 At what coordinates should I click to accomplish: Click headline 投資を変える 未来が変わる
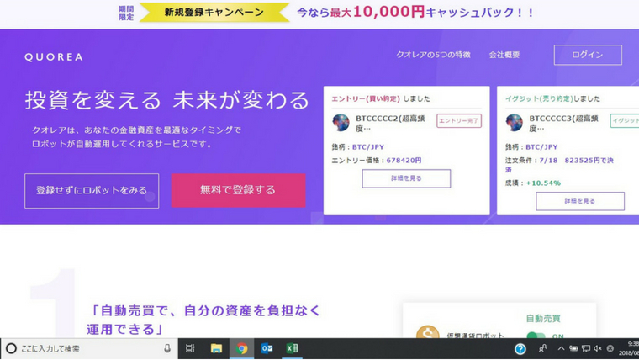(167, 100)
